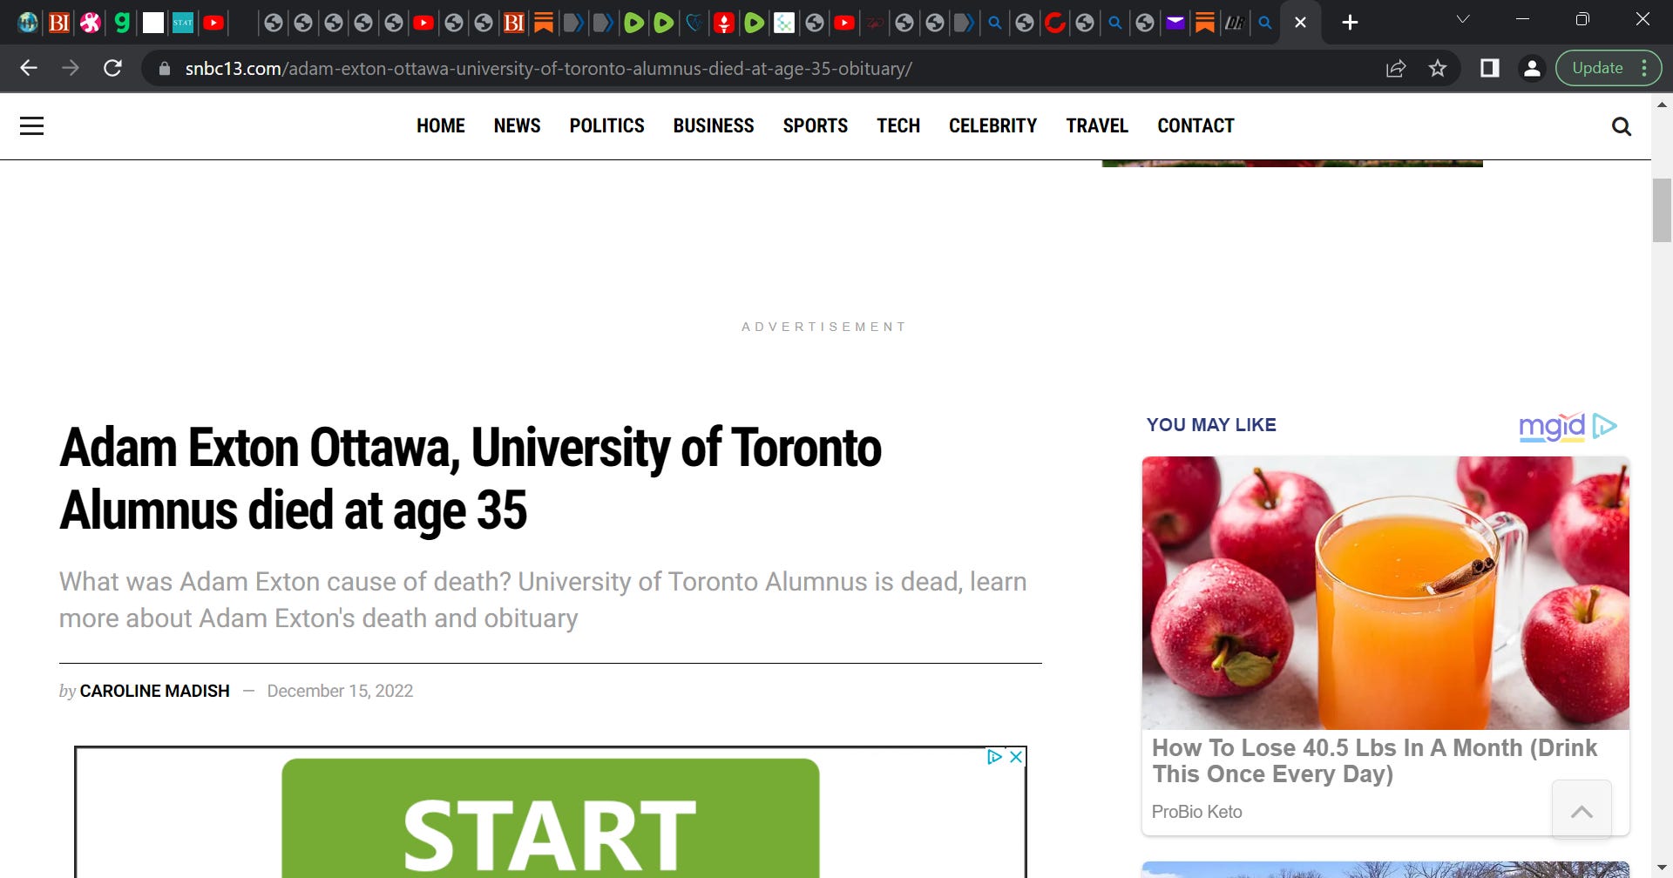Click the ProBio Keto sponsor text
1673x878 pixels.
click(x=1196, y=812)
